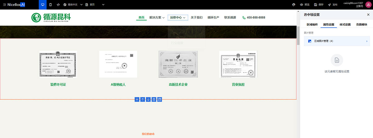Open the user avatar 志 menu
Image resolution: width=373 pixels, height=138 pixels.
click(x=368, y=5)
